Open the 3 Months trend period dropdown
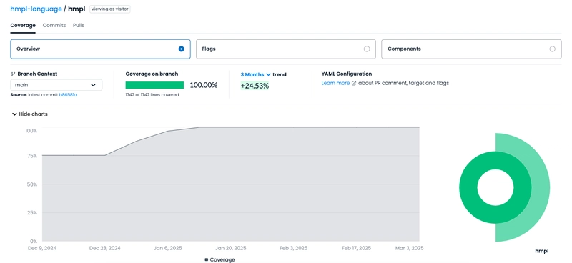Image resolution: width=572 pixels, height=263 pixels. [x=255, y=74]
